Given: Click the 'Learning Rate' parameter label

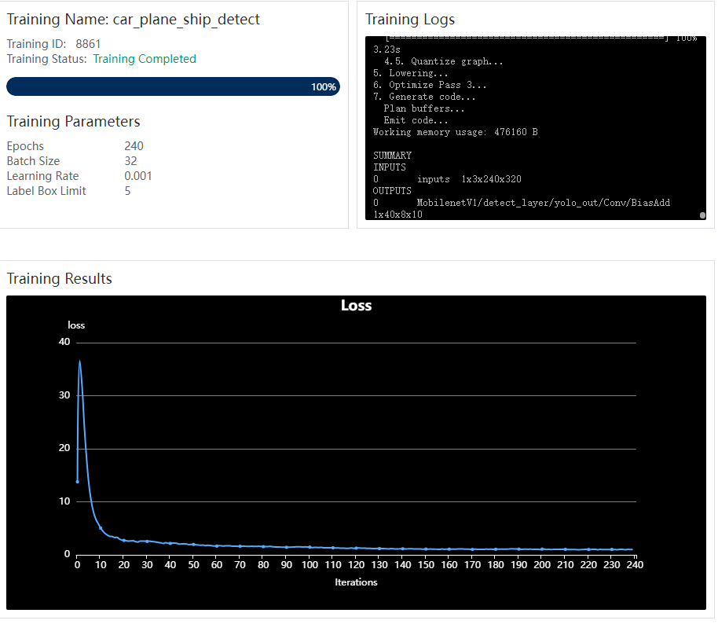Looking at the screenshot, I should click(x=42, y=176).
